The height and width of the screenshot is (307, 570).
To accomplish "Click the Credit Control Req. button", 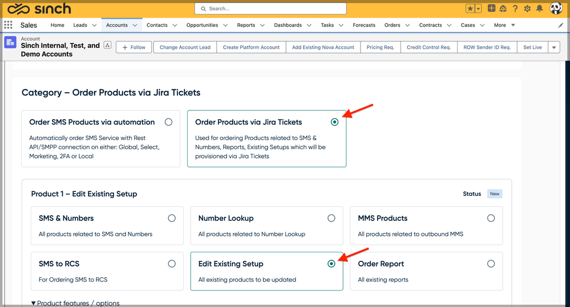I will (x=428, y=47).
